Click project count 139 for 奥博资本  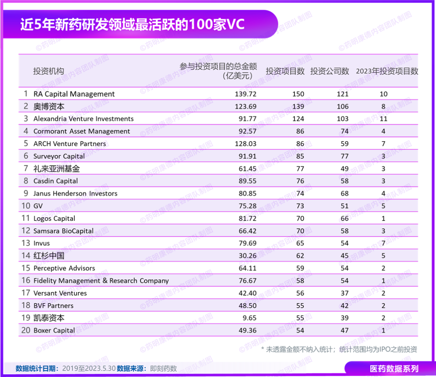(298, 106)
